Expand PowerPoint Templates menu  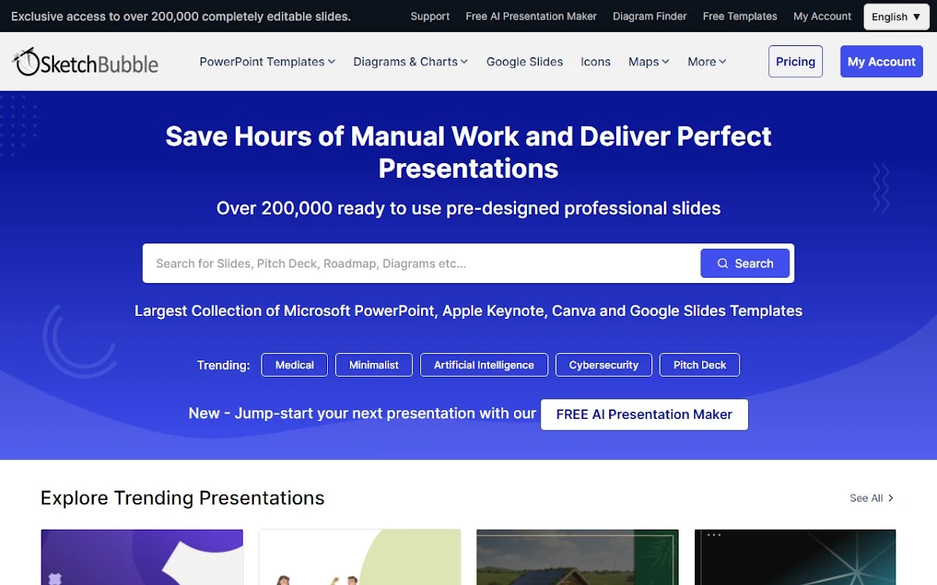tap(267, 62)
